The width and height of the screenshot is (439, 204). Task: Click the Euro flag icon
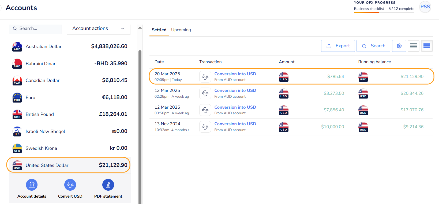tap(17, 97)
